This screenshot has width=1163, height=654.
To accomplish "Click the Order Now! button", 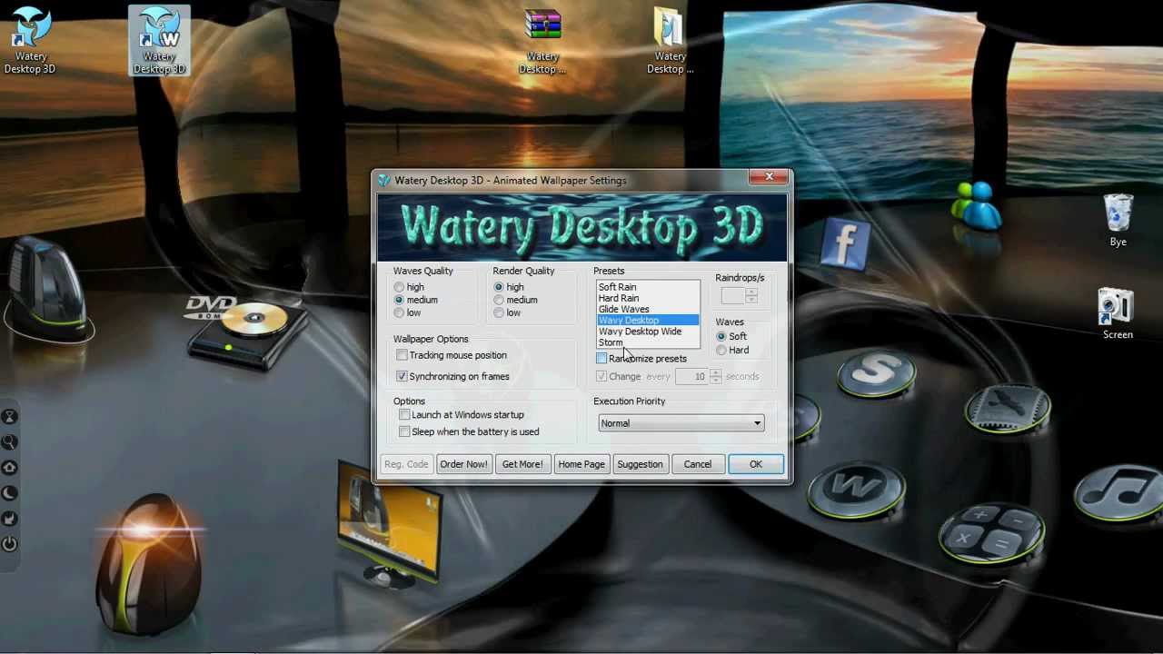I will pos(463,464).
